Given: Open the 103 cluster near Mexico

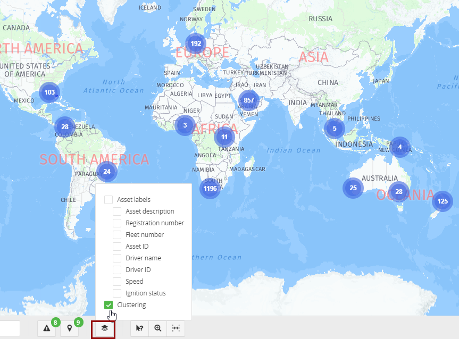Looking at the screenshot, I should tap(49, 92).
